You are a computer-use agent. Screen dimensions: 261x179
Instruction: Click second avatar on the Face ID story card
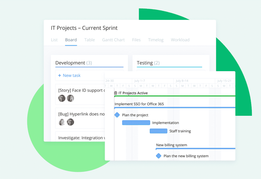tap(70, 98)
